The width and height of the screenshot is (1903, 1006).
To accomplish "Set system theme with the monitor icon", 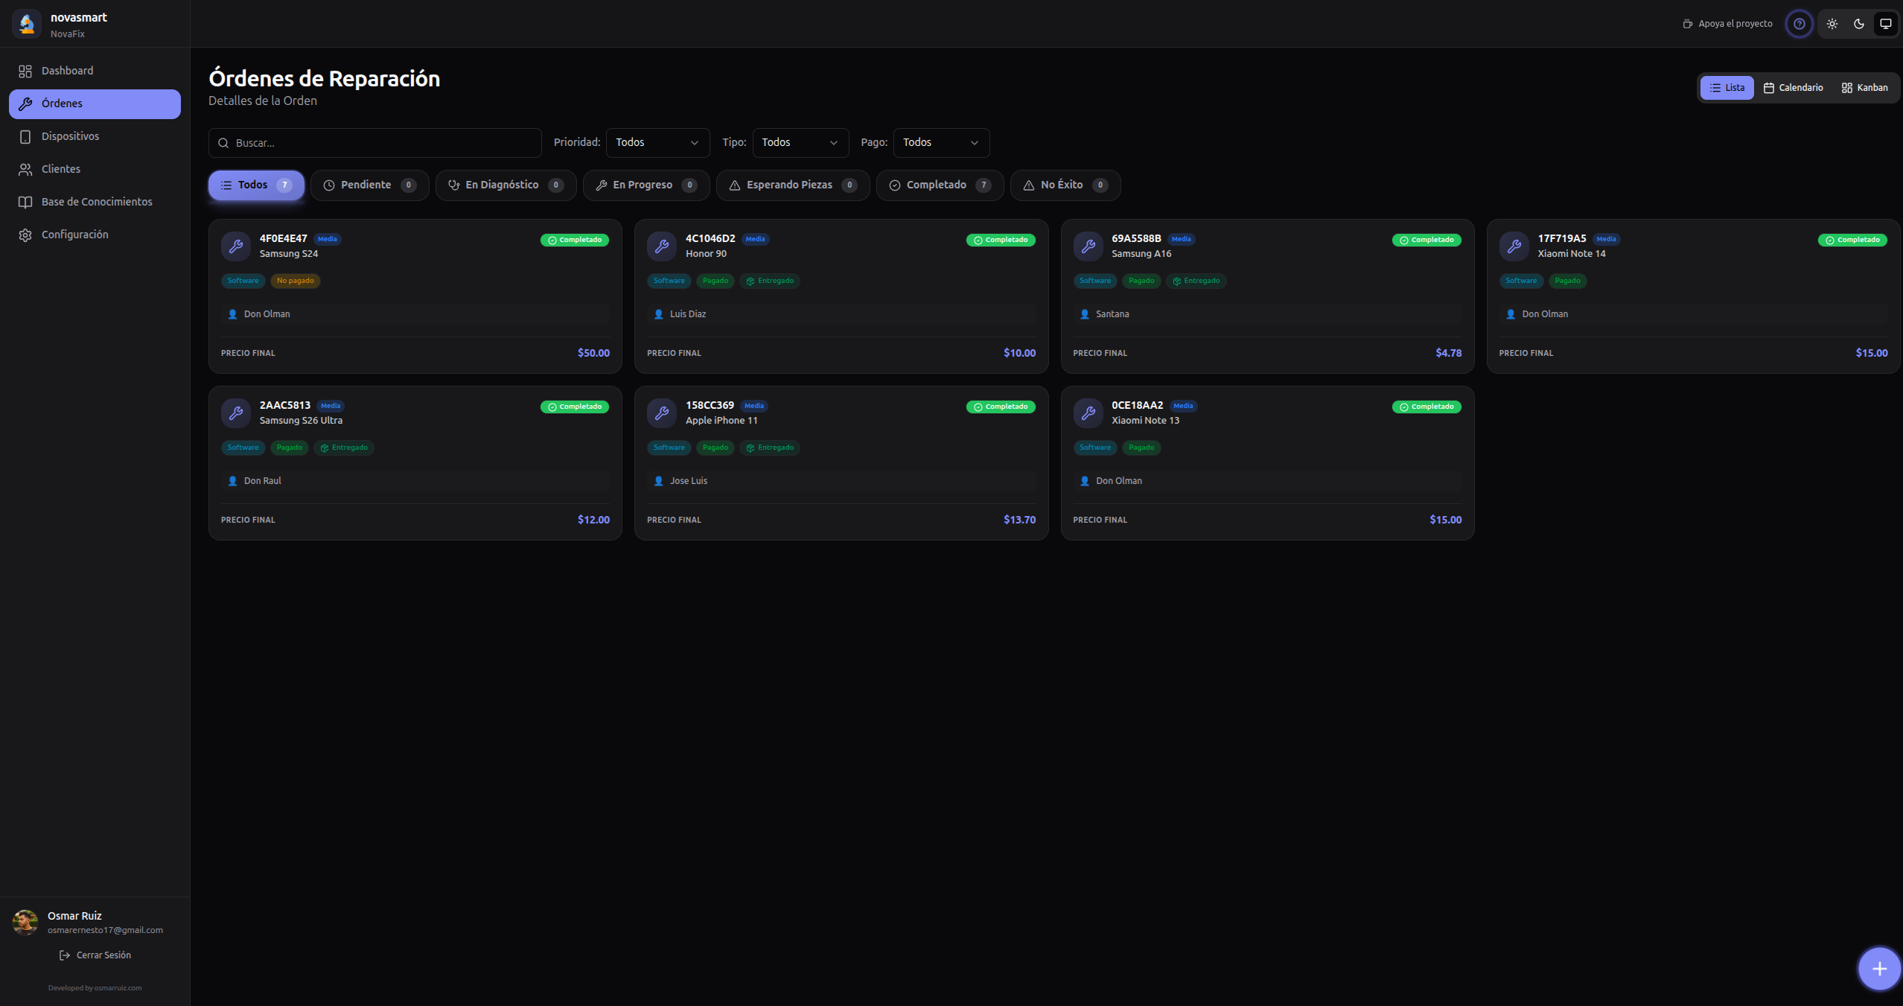I will pos(1885,23).
